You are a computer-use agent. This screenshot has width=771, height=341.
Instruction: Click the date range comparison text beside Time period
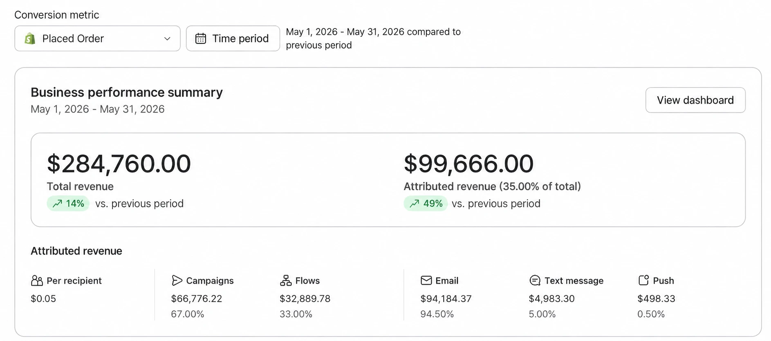point(373,38)
